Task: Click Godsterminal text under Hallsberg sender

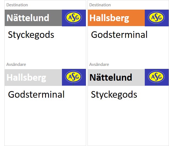Action: tap(36, 94)
